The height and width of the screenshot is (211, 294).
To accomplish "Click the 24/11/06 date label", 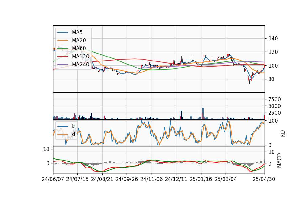I will (x=152, y=179).
